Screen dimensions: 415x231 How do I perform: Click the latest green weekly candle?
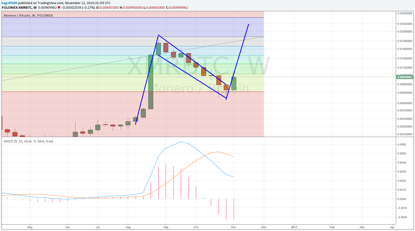tap(234, 83)
